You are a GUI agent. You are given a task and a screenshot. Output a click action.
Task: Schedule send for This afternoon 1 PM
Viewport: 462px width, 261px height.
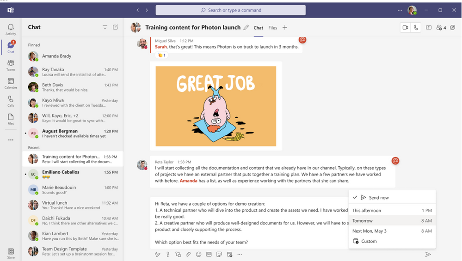tap(392, 210)
